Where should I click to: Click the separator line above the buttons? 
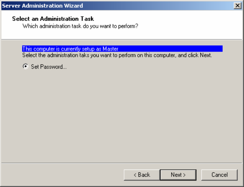point(122,163)
